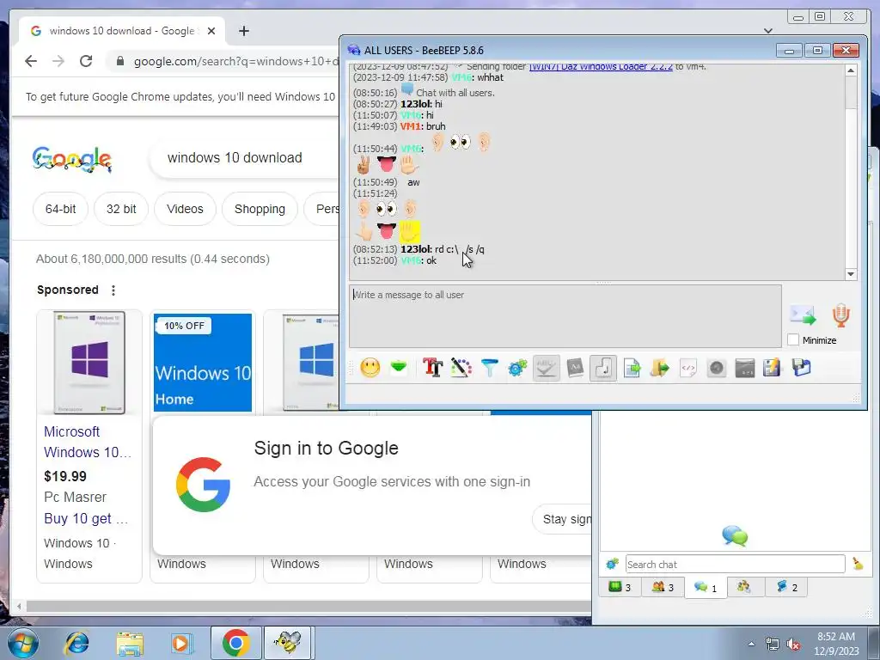Open Windows Explorer from the taskbar
This screenshot has height=660, width=880.
tap(129, 643)
